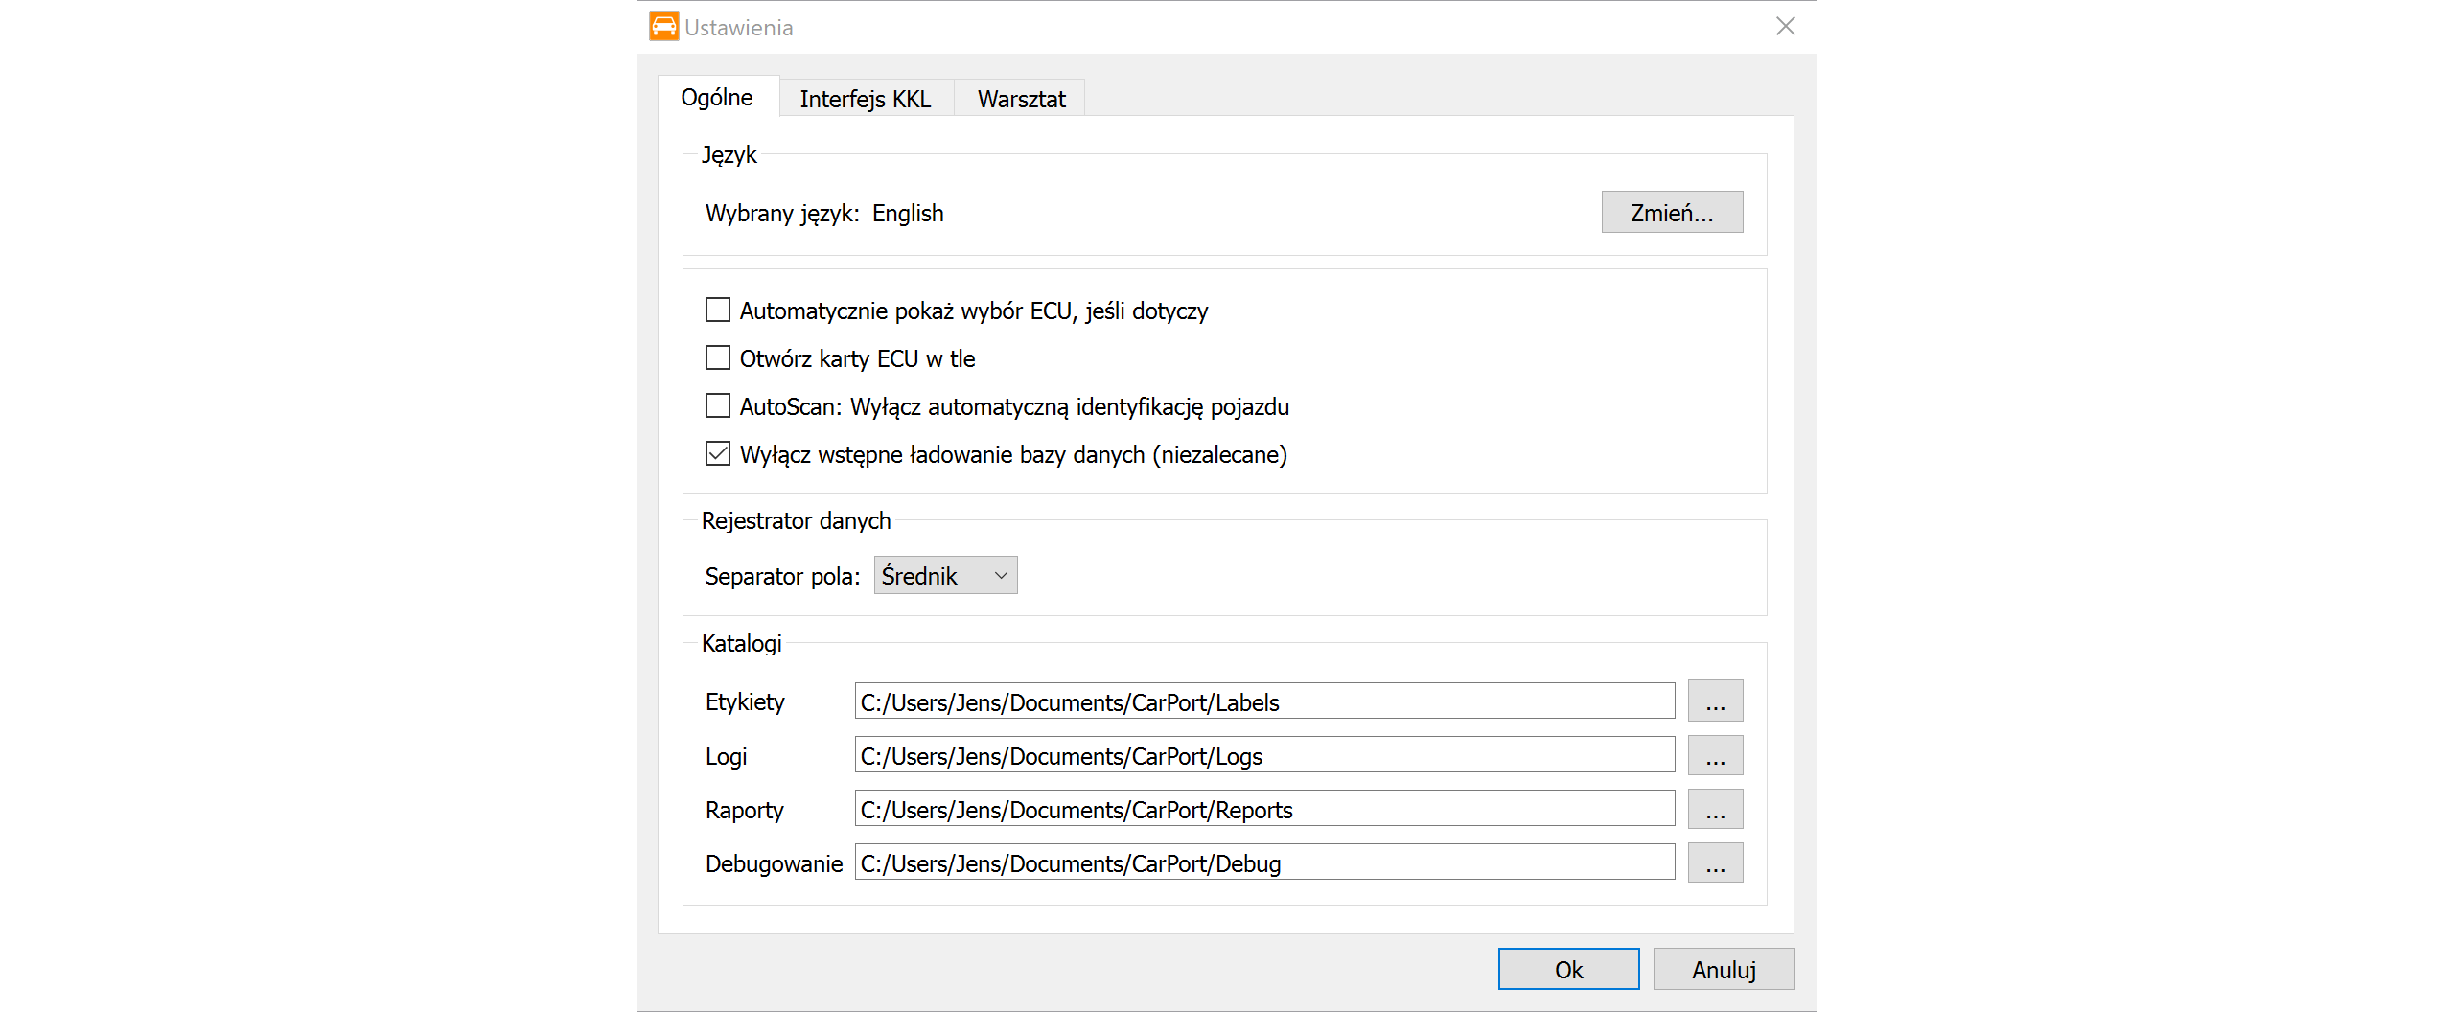Click the CarPort car icon in title bar
Image resolution: width=2454 pixels, height=1012 pixels.
[x=663, y=27]
